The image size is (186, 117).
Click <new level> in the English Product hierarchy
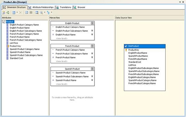click(62, 39)
